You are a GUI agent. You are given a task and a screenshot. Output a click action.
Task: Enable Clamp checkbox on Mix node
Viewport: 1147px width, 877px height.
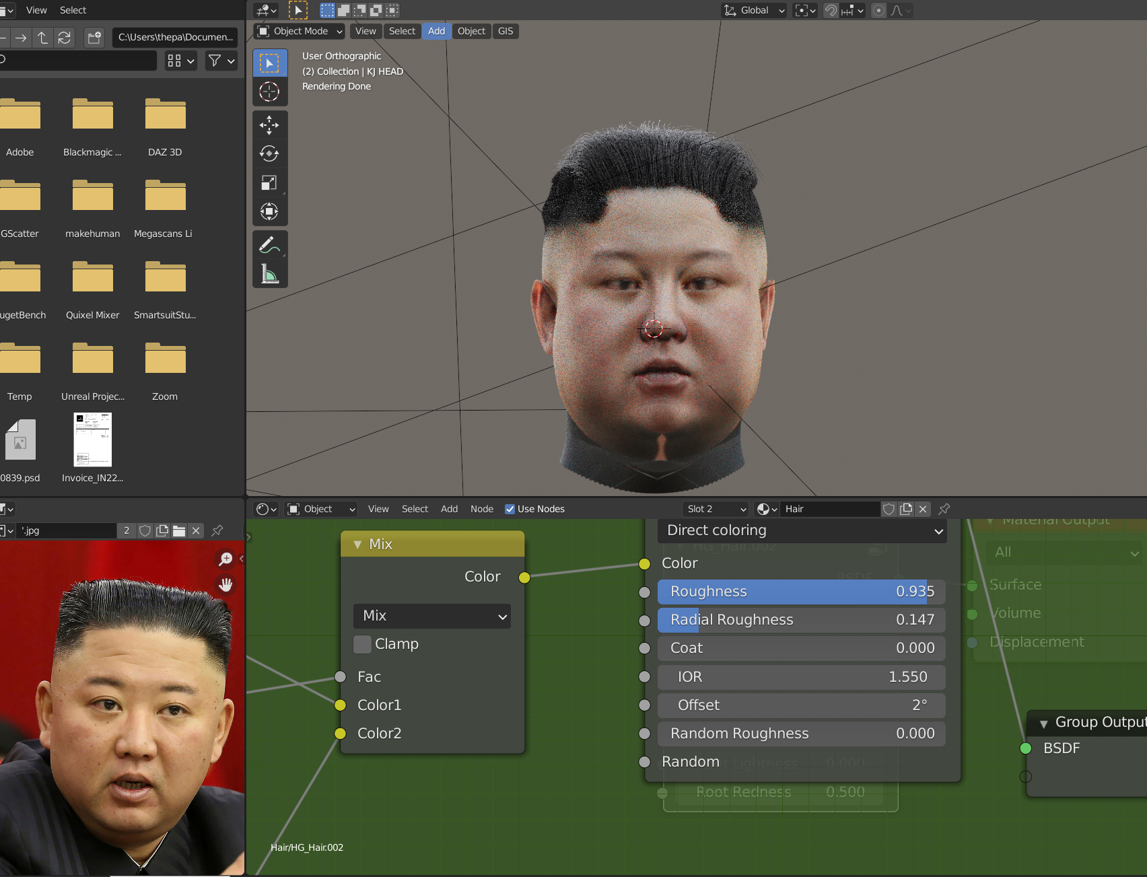coord(362,644)
